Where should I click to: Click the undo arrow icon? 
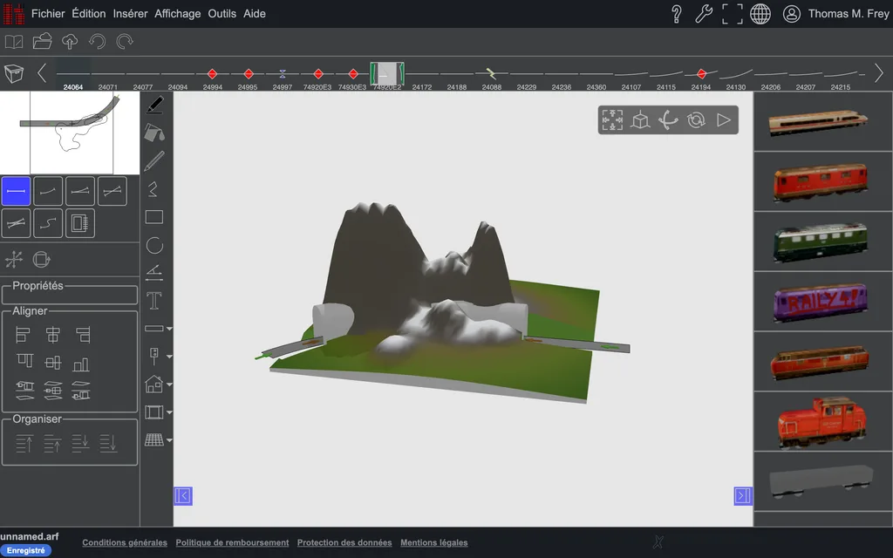pos(98,42)
